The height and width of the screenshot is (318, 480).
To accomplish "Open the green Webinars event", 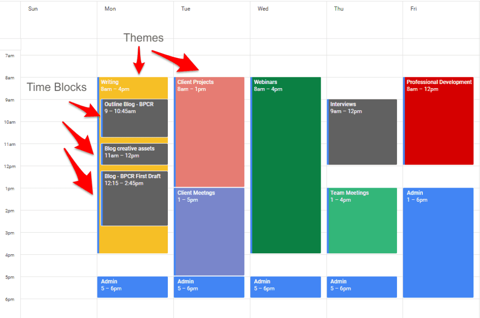I will [x=286, y=165].
